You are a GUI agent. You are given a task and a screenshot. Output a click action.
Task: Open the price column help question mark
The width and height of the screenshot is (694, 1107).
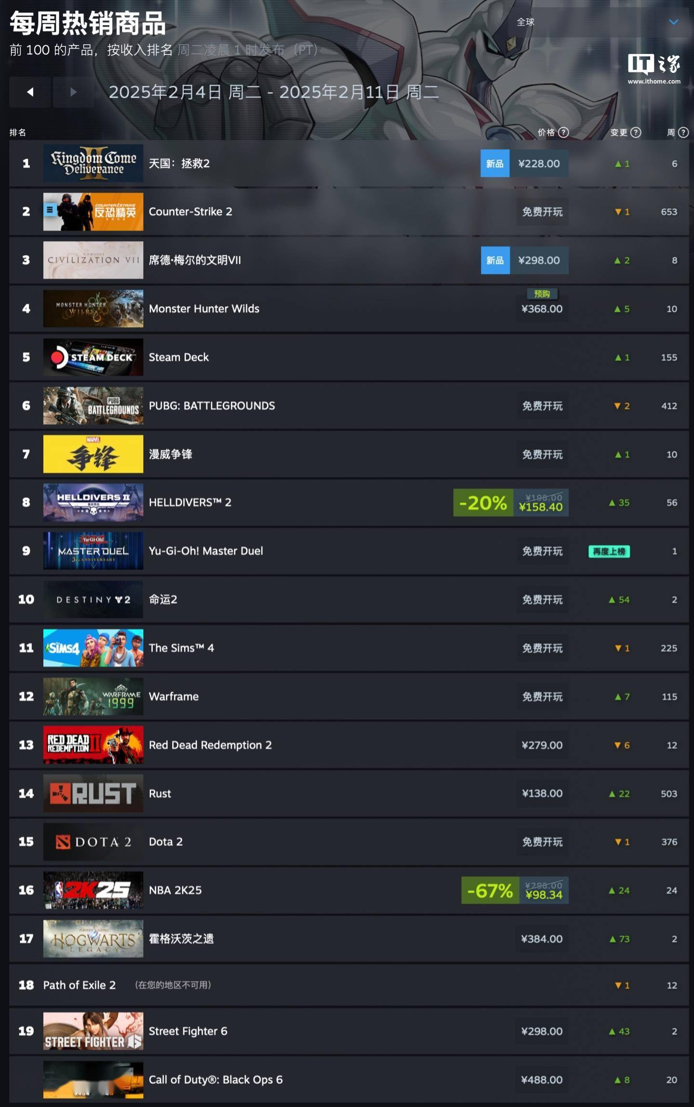pyautogui.click(x=563, y=132)
